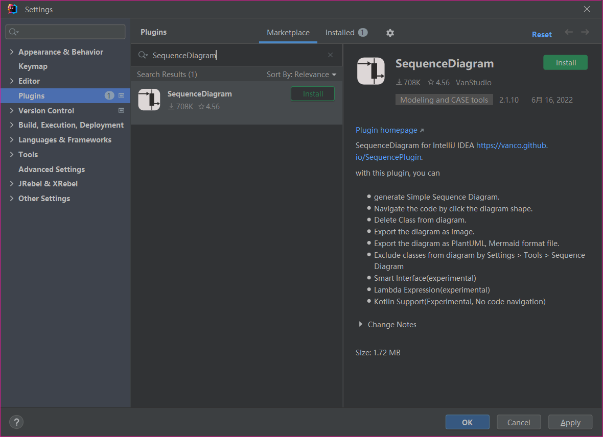Expand the Tools settings node

[12, 155]
